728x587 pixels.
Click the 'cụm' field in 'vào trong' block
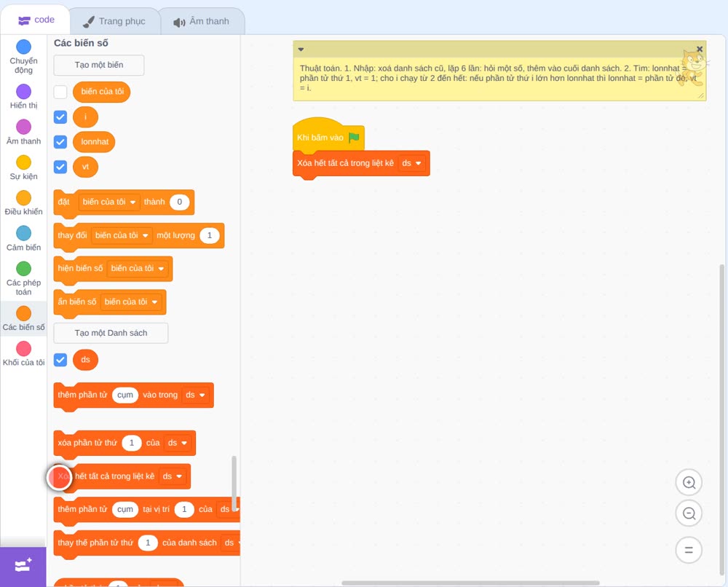point(125,395)
